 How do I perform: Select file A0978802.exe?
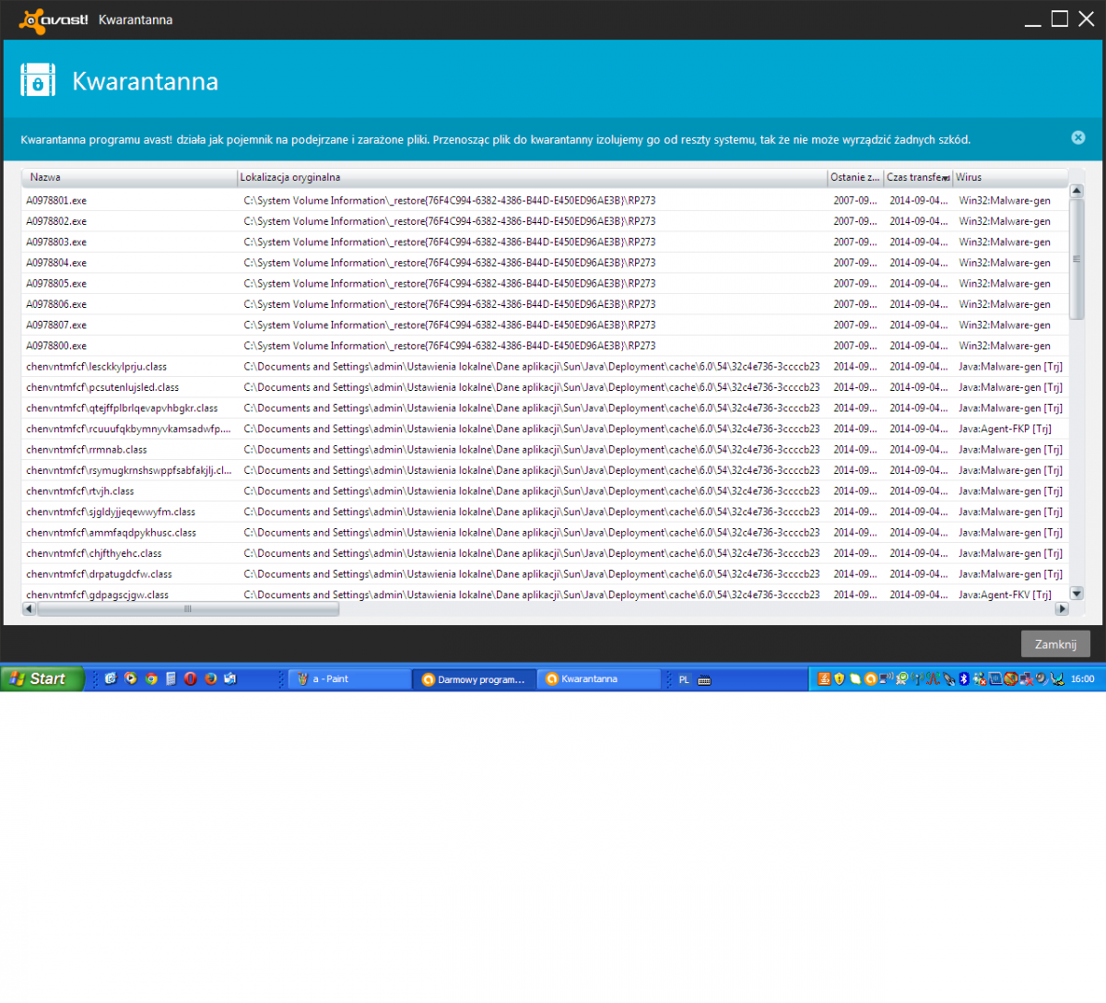coord(545,221)
